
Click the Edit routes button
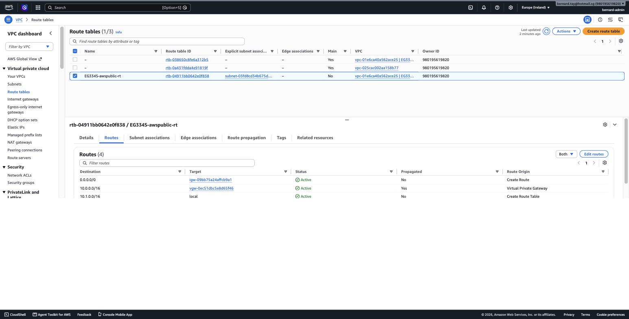click(594, 154)
